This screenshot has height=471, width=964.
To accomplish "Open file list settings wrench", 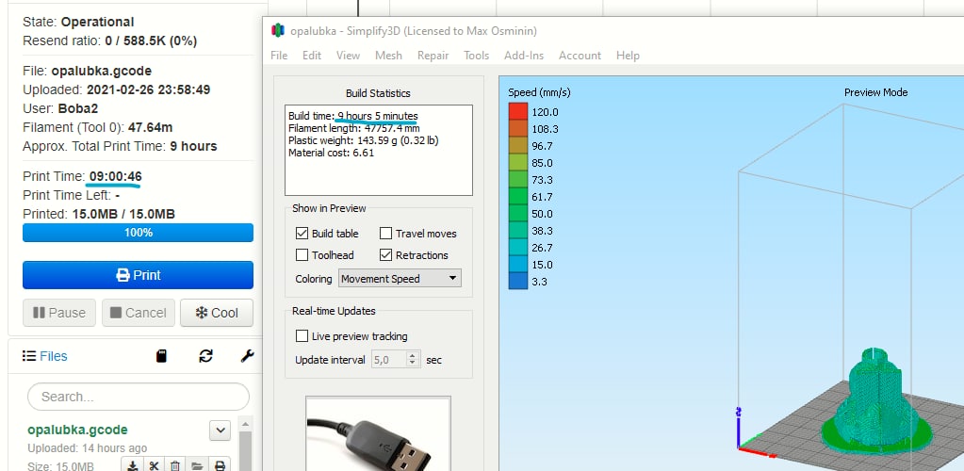I will click(247, 356).
